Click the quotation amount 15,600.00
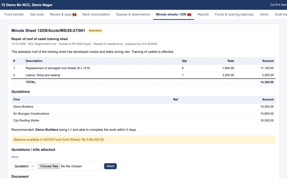 point(267,114)
